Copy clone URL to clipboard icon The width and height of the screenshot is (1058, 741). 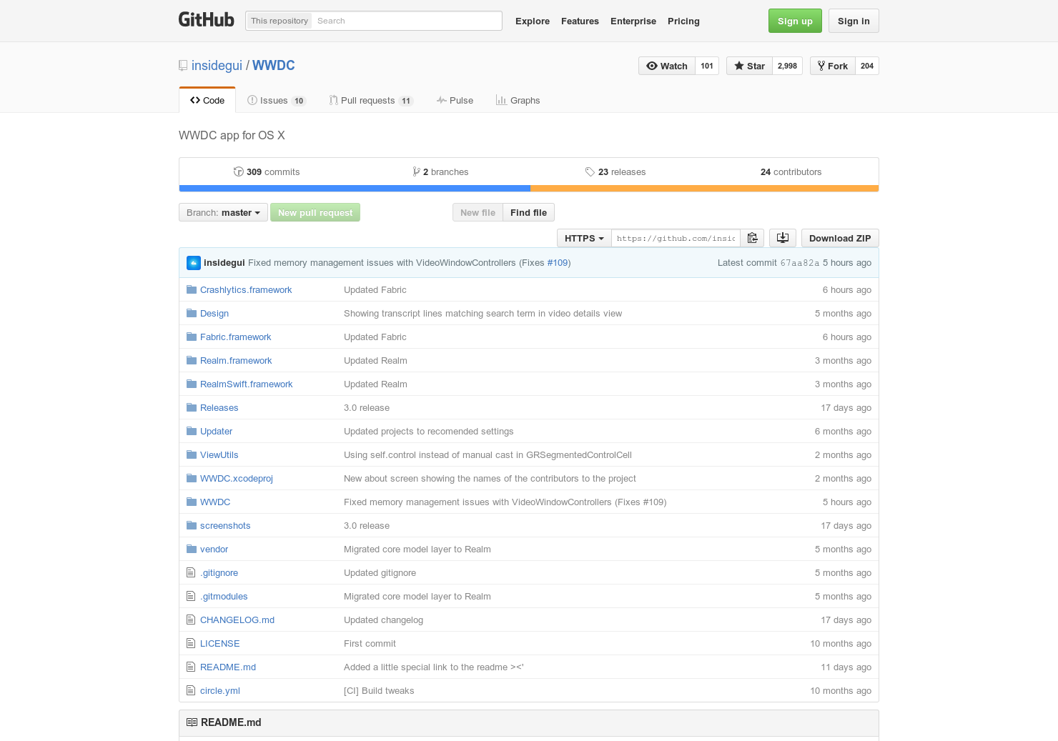(752, 238)
